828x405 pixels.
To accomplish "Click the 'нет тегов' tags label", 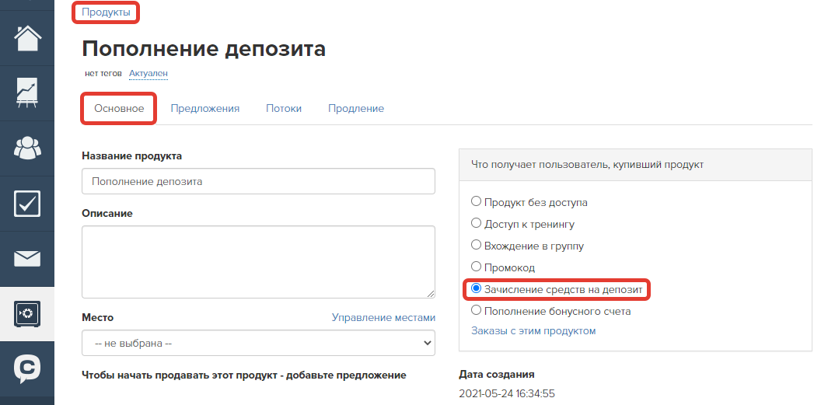I will coord(103,73).
